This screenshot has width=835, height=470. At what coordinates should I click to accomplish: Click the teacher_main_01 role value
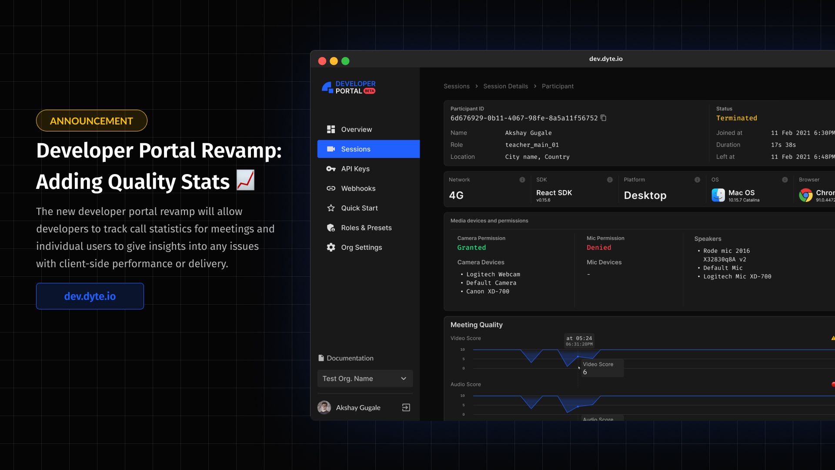click(532, 145)
